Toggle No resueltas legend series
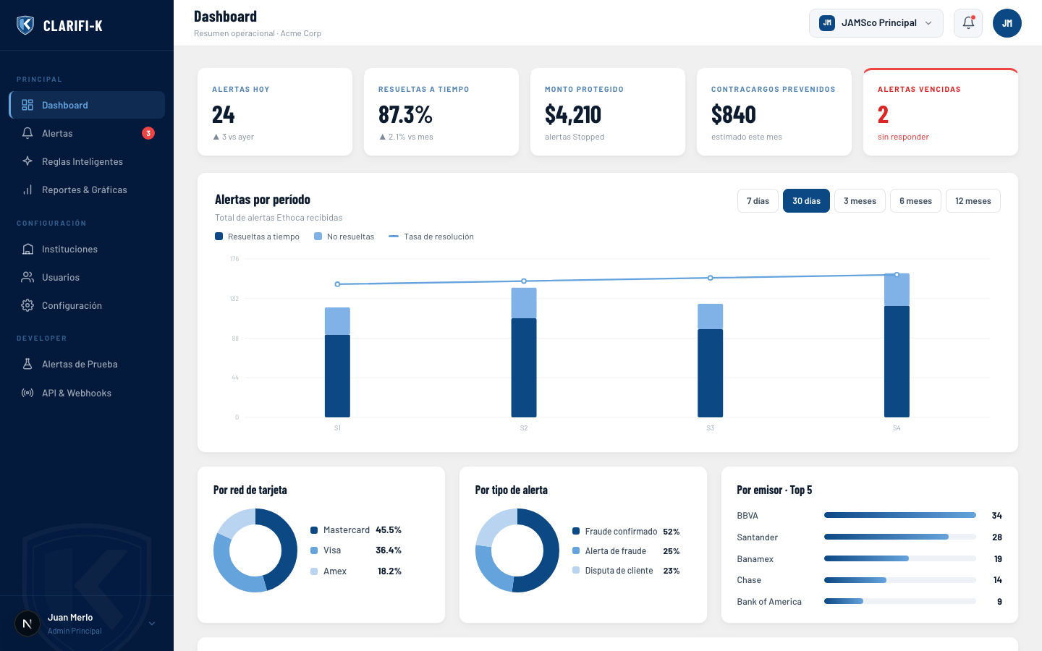Screen dimensions: 1042x651 tap(344, 237)
